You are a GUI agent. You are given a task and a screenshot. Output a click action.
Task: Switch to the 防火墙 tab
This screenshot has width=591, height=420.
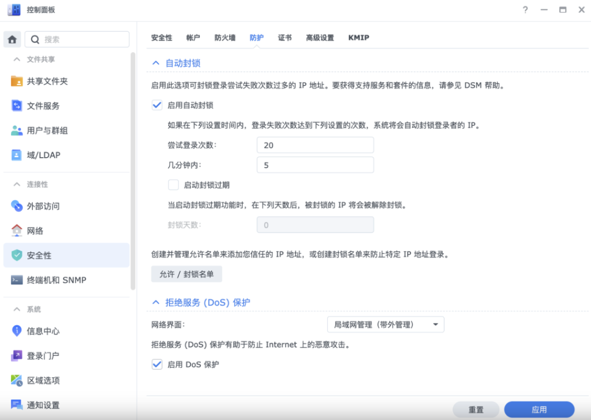[225, 38]
